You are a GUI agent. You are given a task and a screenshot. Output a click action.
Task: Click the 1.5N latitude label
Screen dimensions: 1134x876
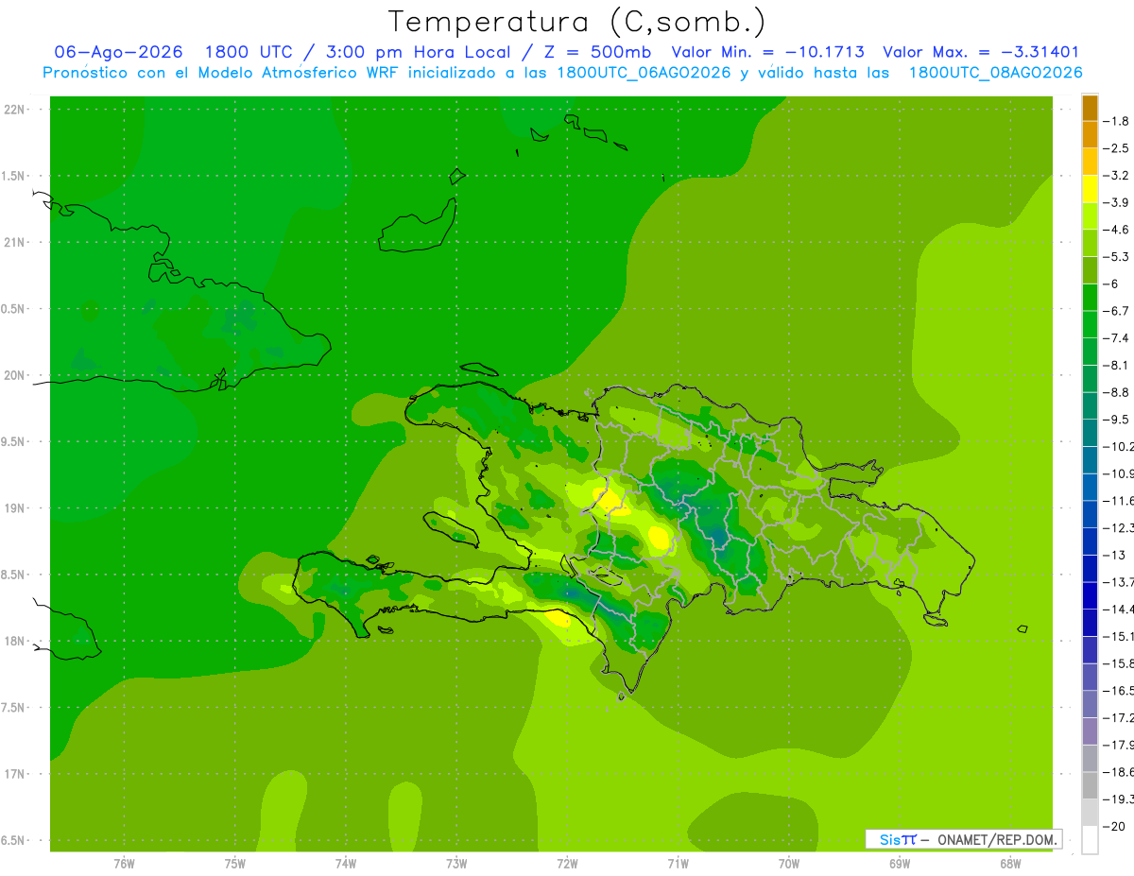pyautogui.click(x=14, y=176)
